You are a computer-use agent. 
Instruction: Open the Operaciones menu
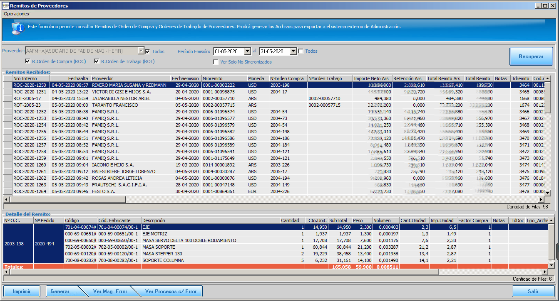point(17,14)
